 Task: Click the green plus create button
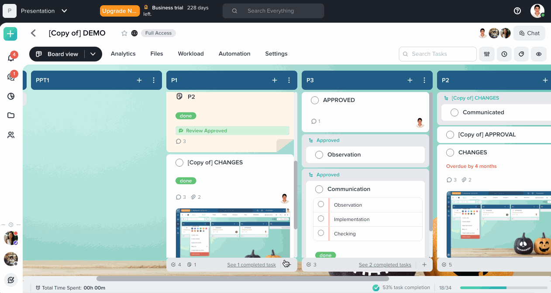coord(10,34)
